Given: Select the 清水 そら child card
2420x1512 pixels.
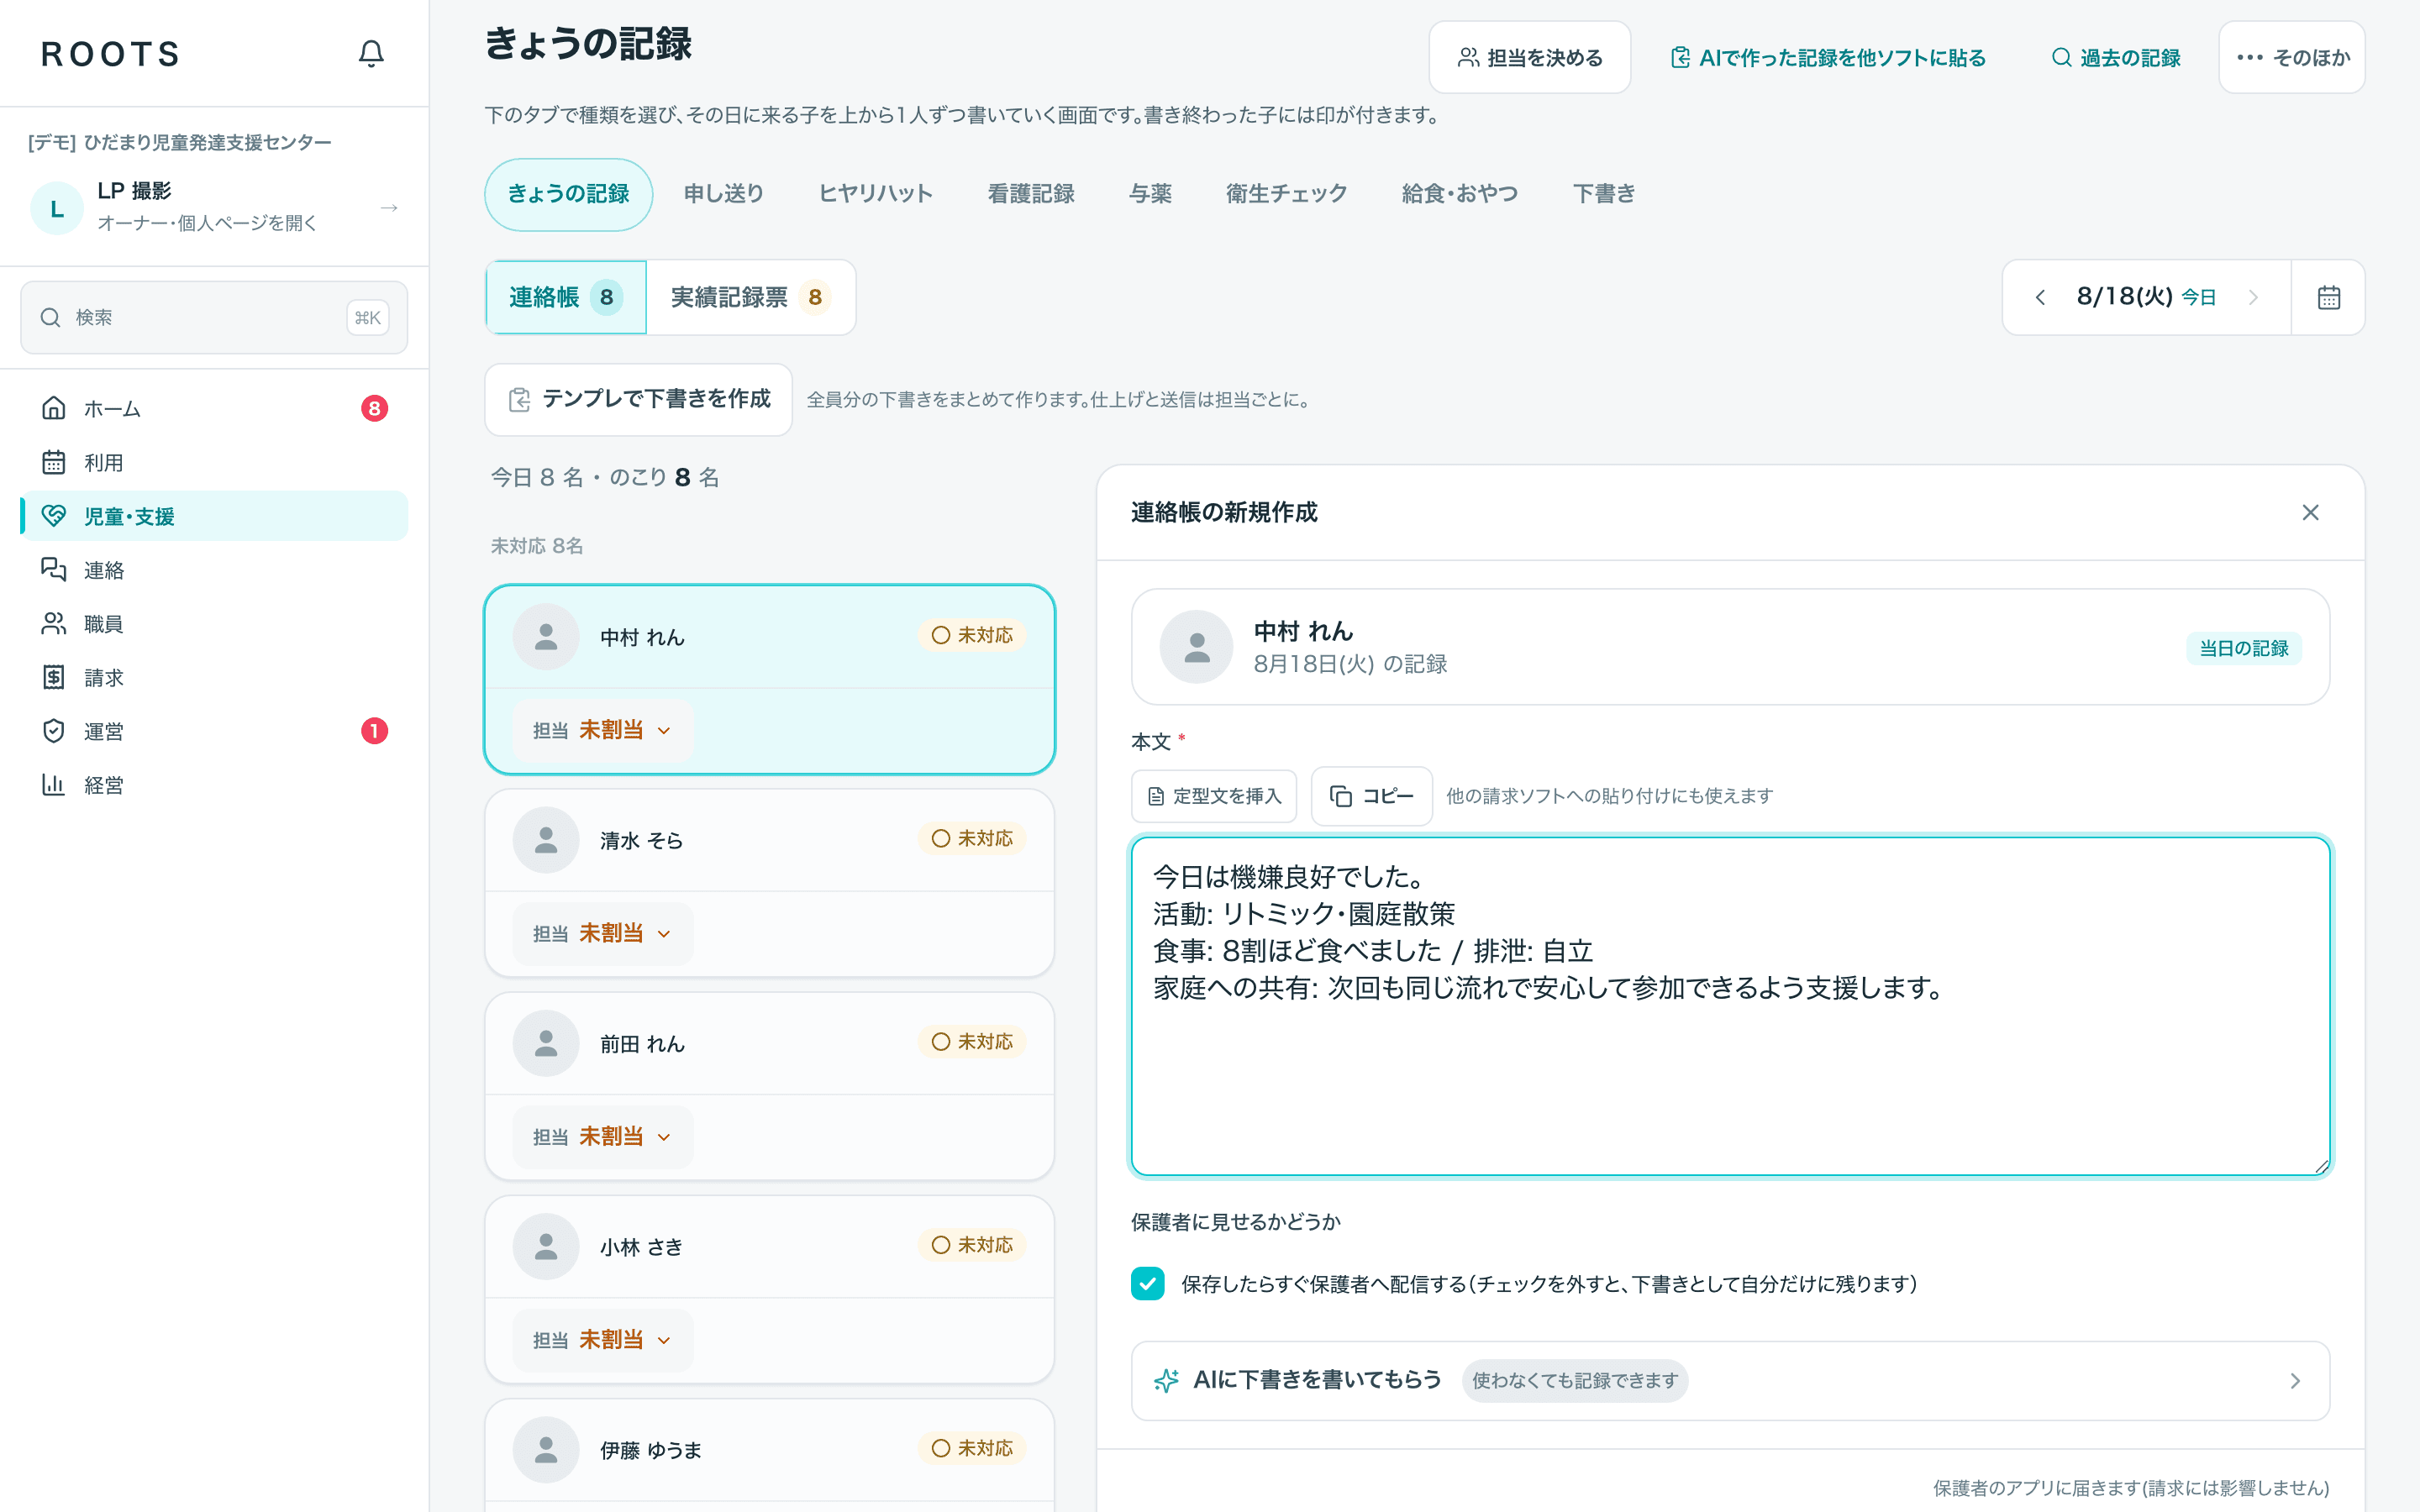Looking at the screenshot, I should pyautogui.click(x=769, y=882).
